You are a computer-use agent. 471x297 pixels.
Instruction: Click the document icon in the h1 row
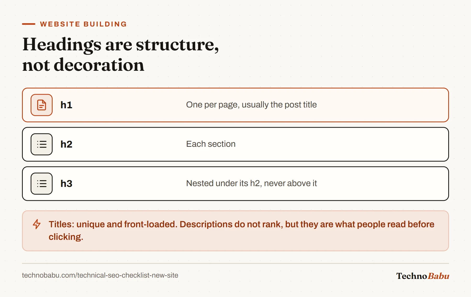point(42,105)
